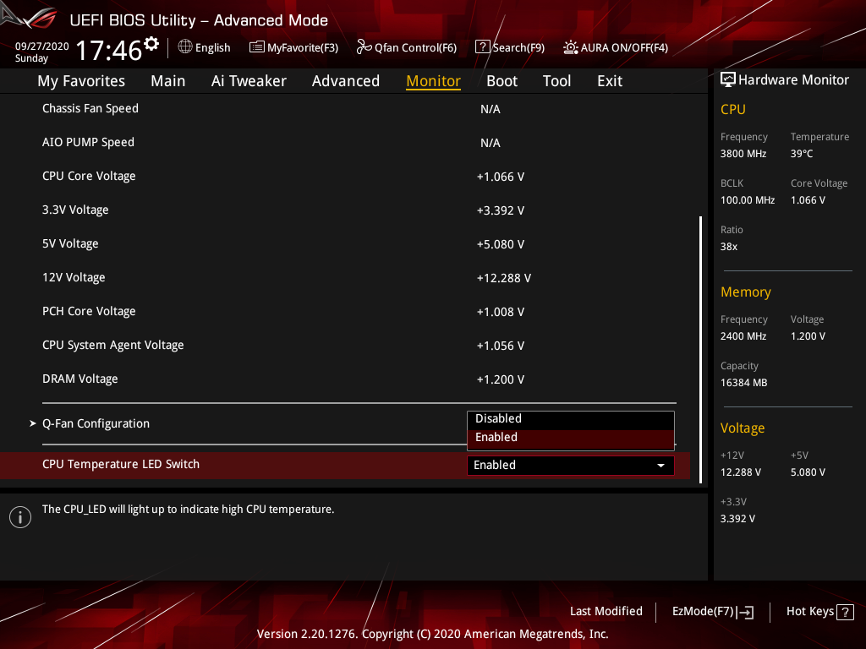The height and width of the screenshot is (649, 866).
Task: Select PCH Core Voltage row
Action: coord(345,311)
